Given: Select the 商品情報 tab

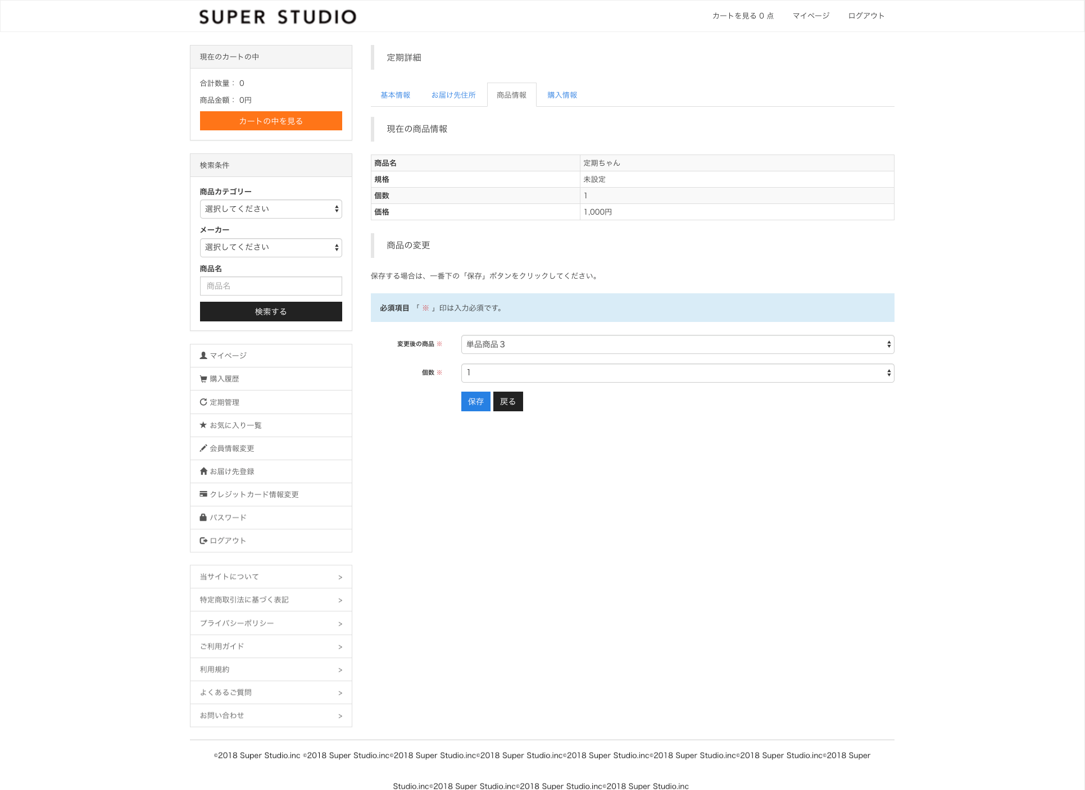Looking at the screenshot, I should click(x=512, y=95).
